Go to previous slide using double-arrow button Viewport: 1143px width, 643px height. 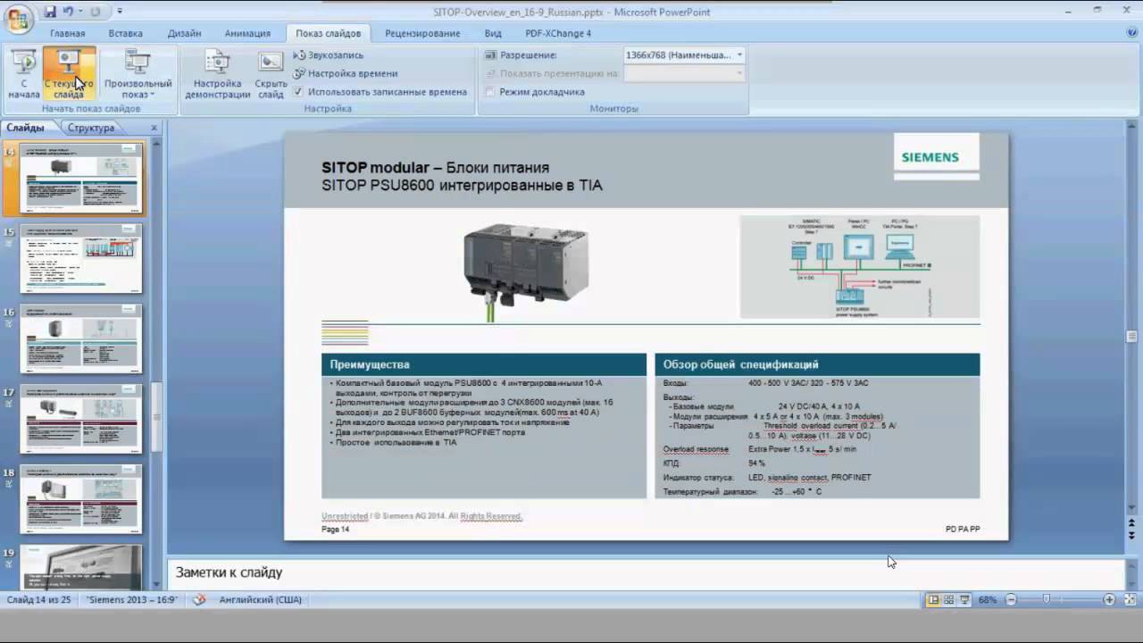pos(1133,524)
